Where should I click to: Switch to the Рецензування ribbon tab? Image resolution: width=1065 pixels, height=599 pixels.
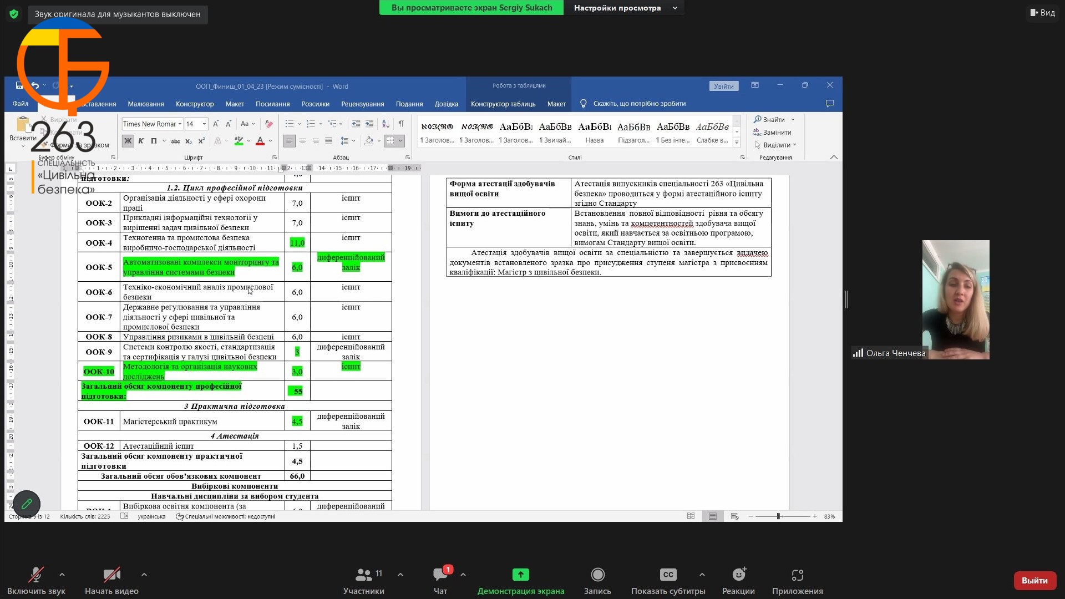tap(362, 104)
